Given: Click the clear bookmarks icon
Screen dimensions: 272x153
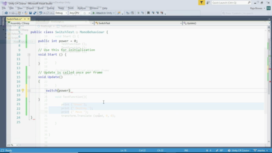Looking at the screenshot, I should pyautogui.click(x=161, y=13).
